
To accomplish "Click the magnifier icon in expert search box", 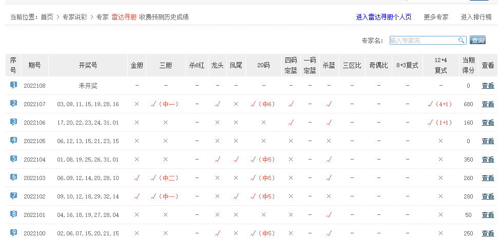I will pyautogui.click(x=461, y=40).
